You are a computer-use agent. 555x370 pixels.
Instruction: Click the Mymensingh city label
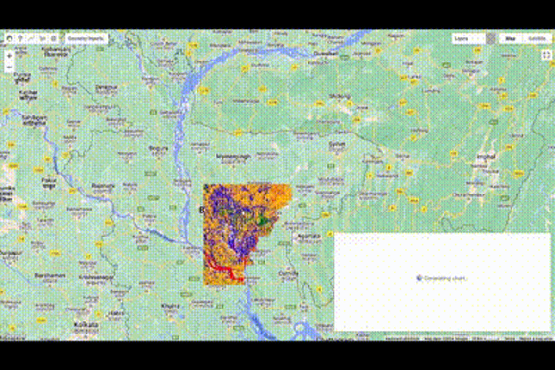click(234, 157)
